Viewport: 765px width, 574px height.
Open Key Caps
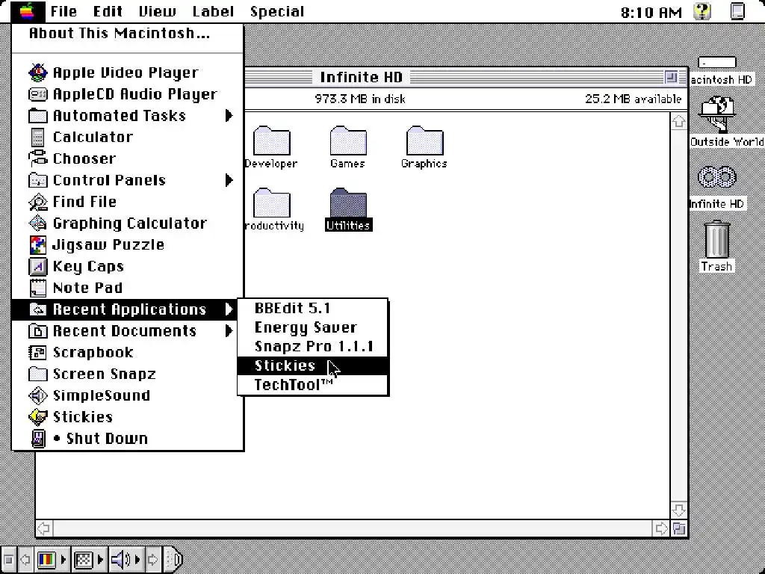127,266
